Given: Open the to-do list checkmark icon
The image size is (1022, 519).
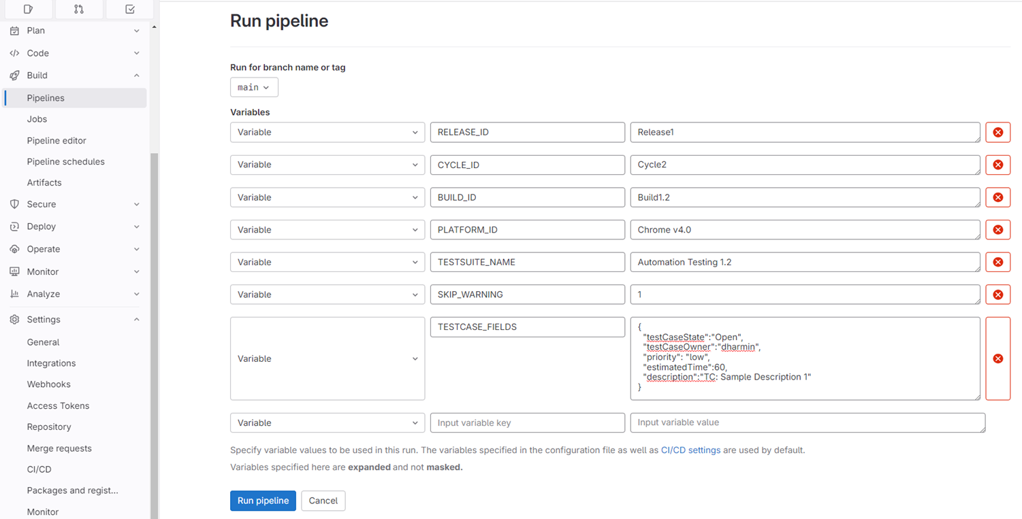Looking at the screenshot, I should pyautogui.click(x=129, y=10).
